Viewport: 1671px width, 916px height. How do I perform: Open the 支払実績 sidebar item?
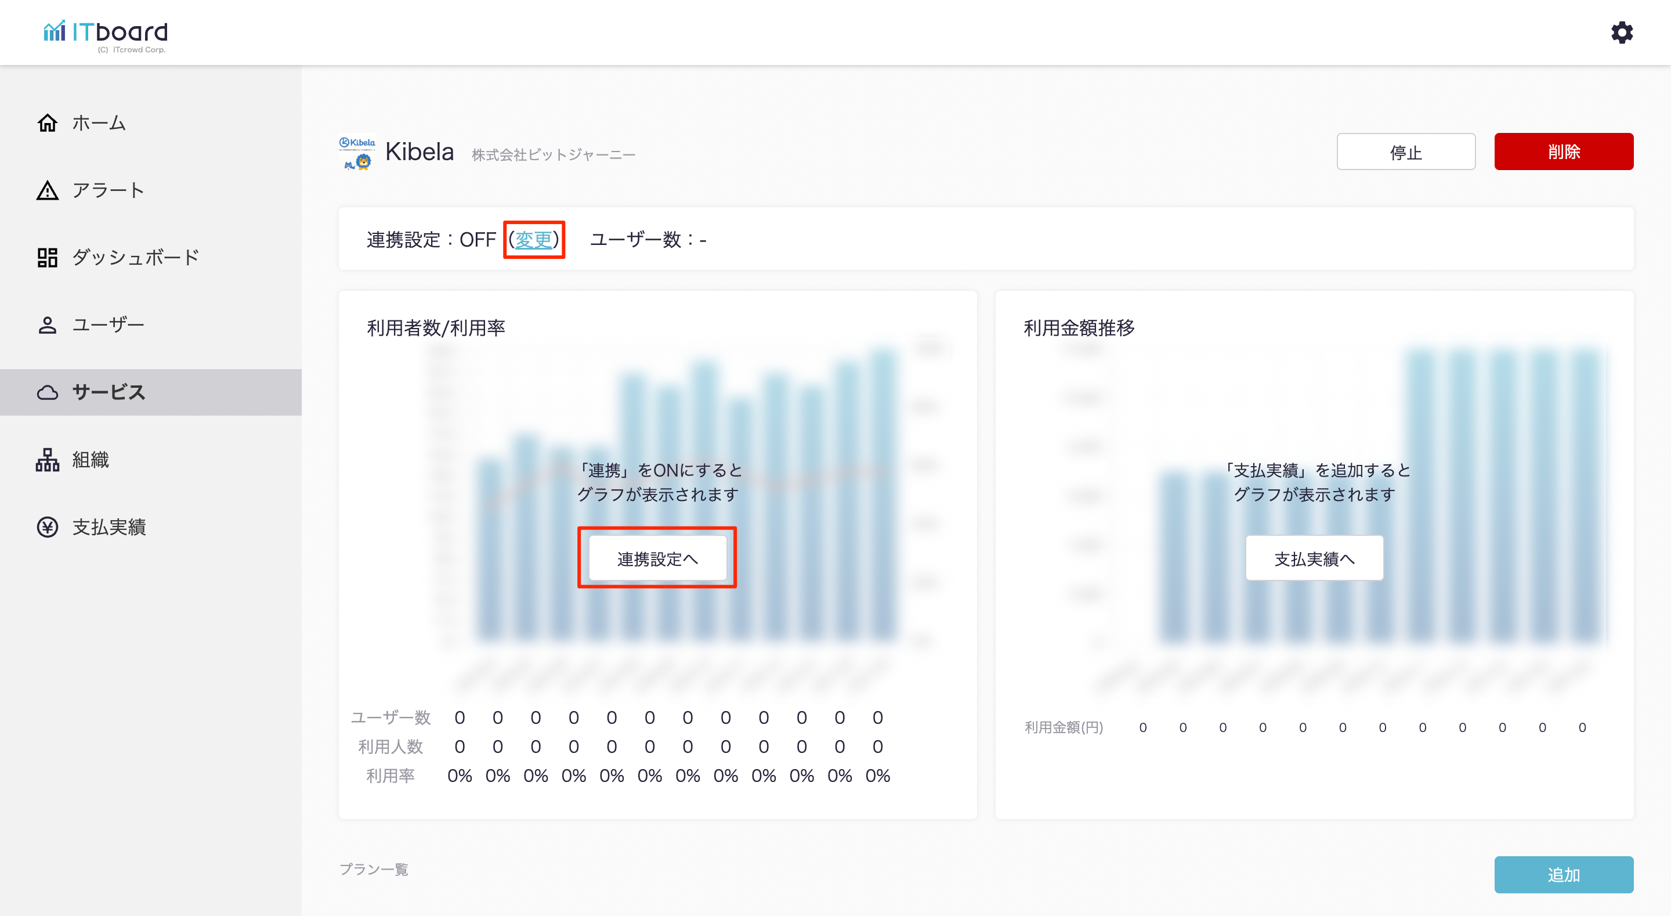(x=109, y=527)
